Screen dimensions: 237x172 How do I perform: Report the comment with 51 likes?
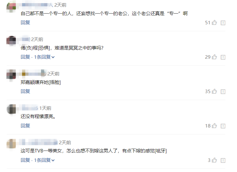(x=223, y=23)
